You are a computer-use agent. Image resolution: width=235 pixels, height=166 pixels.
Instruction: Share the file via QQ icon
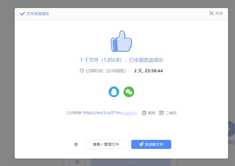(x=114, y=92)
